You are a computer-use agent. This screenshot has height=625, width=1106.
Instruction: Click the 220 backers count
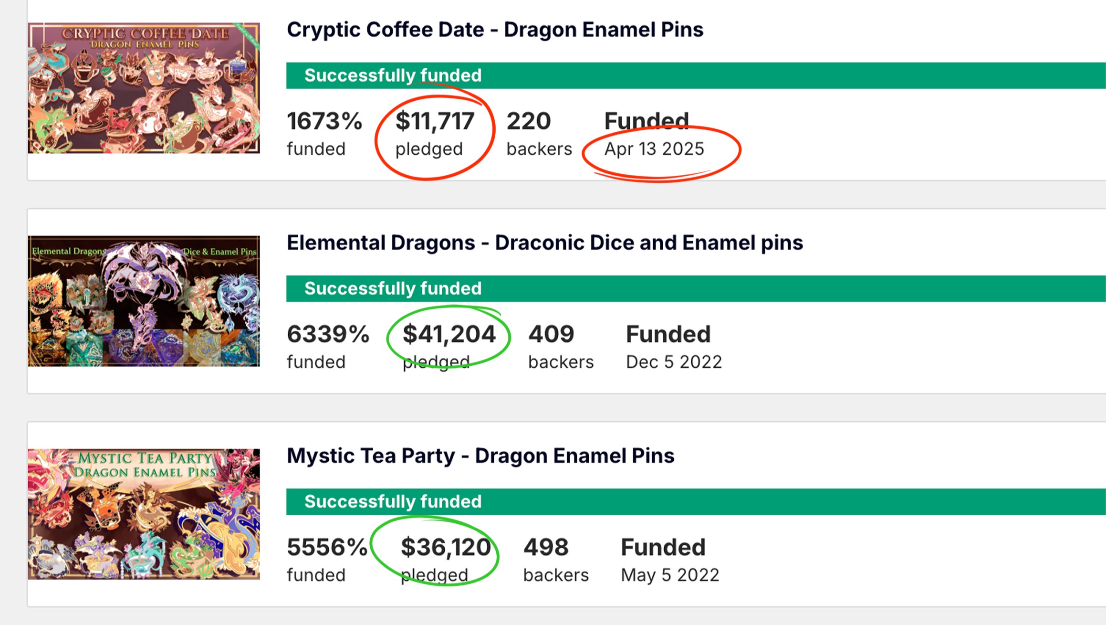529,121
